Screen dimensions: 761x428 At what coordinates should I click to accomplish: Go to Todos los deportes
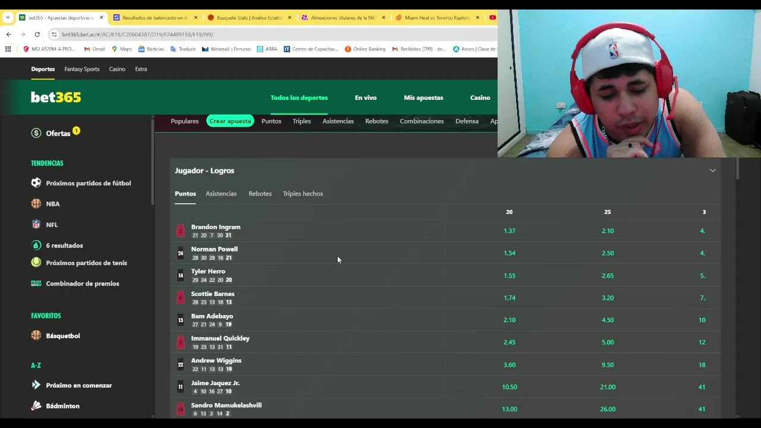click(x=299, y=97)
